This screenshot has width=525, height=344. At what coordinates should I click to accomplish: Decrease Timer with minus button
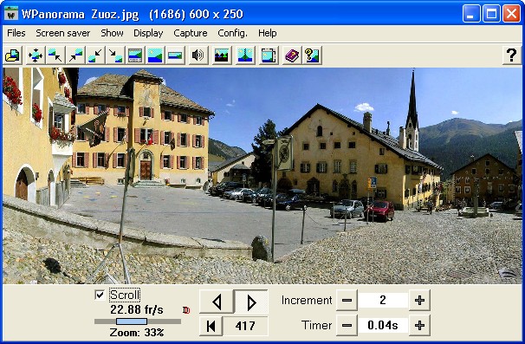(347, 325)
